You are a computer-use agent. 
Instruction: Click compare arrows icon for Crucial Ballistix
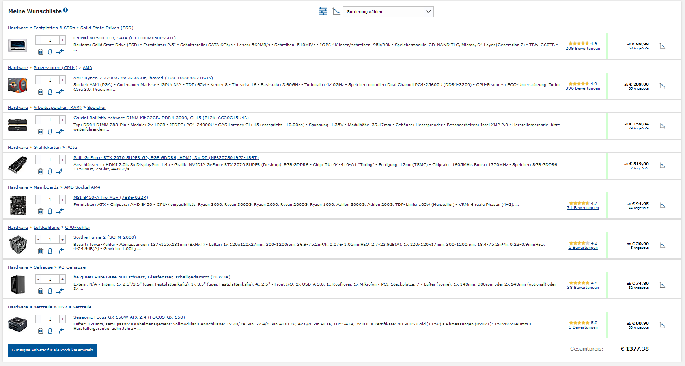click(60, 131)
